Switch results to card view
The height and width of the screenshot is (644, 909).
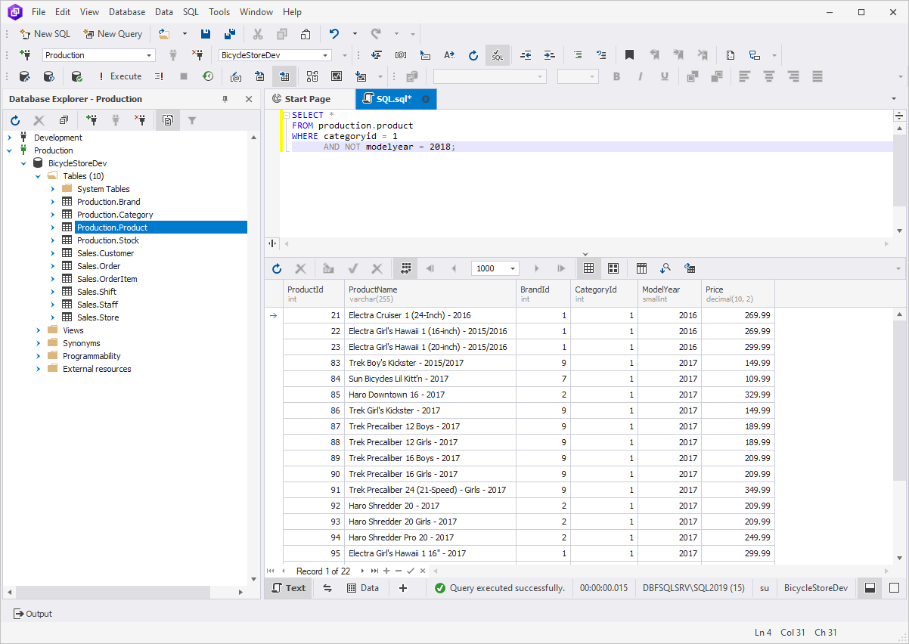[x=613, y=268]
